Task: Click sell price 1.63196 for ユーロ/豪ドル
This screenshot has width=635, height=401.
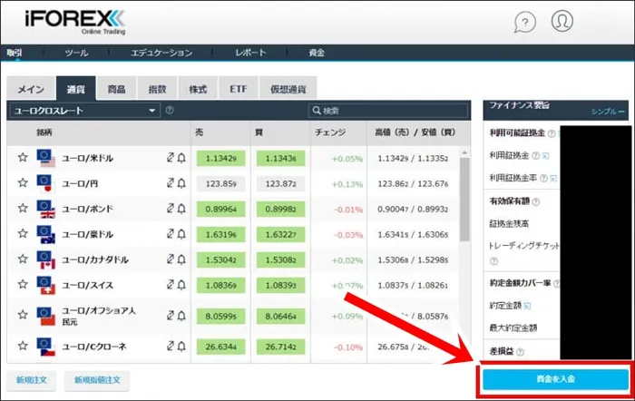Action: click(220, 235)
